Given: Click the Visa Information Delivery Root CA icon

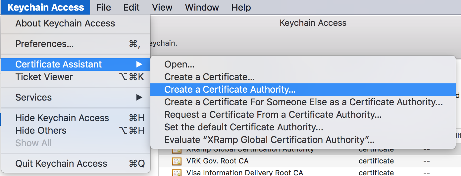Looking at the screenshot, I should pyautogui.click(x=177, y=173).
